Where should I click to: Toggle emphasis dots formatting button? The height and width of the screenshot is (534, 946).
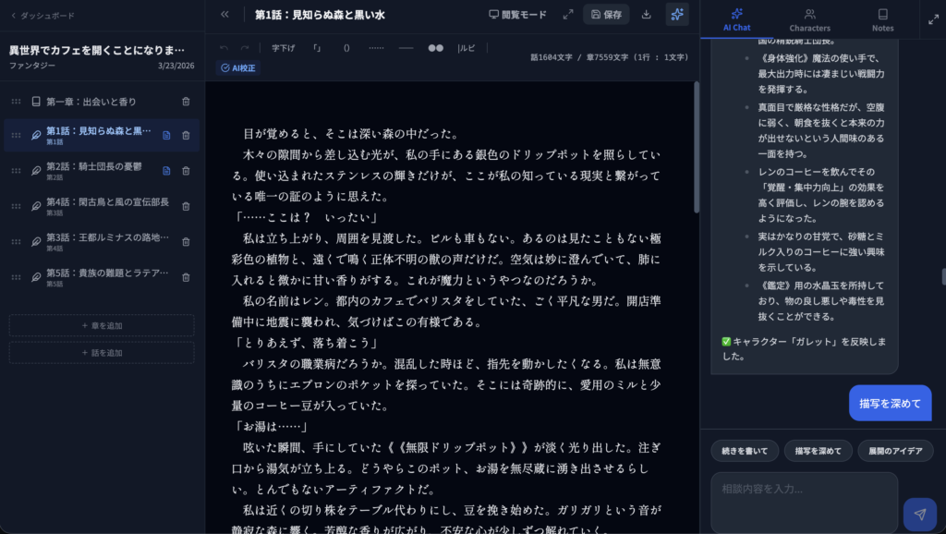point(435,47)
